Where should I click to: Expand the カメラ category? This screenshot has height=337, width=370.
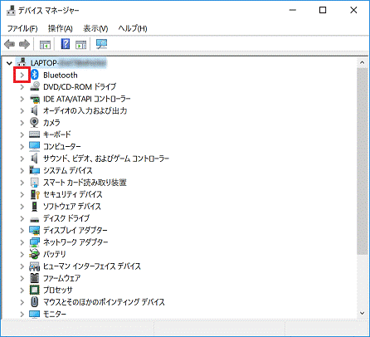pyautogui.click(x=22, y=123)
